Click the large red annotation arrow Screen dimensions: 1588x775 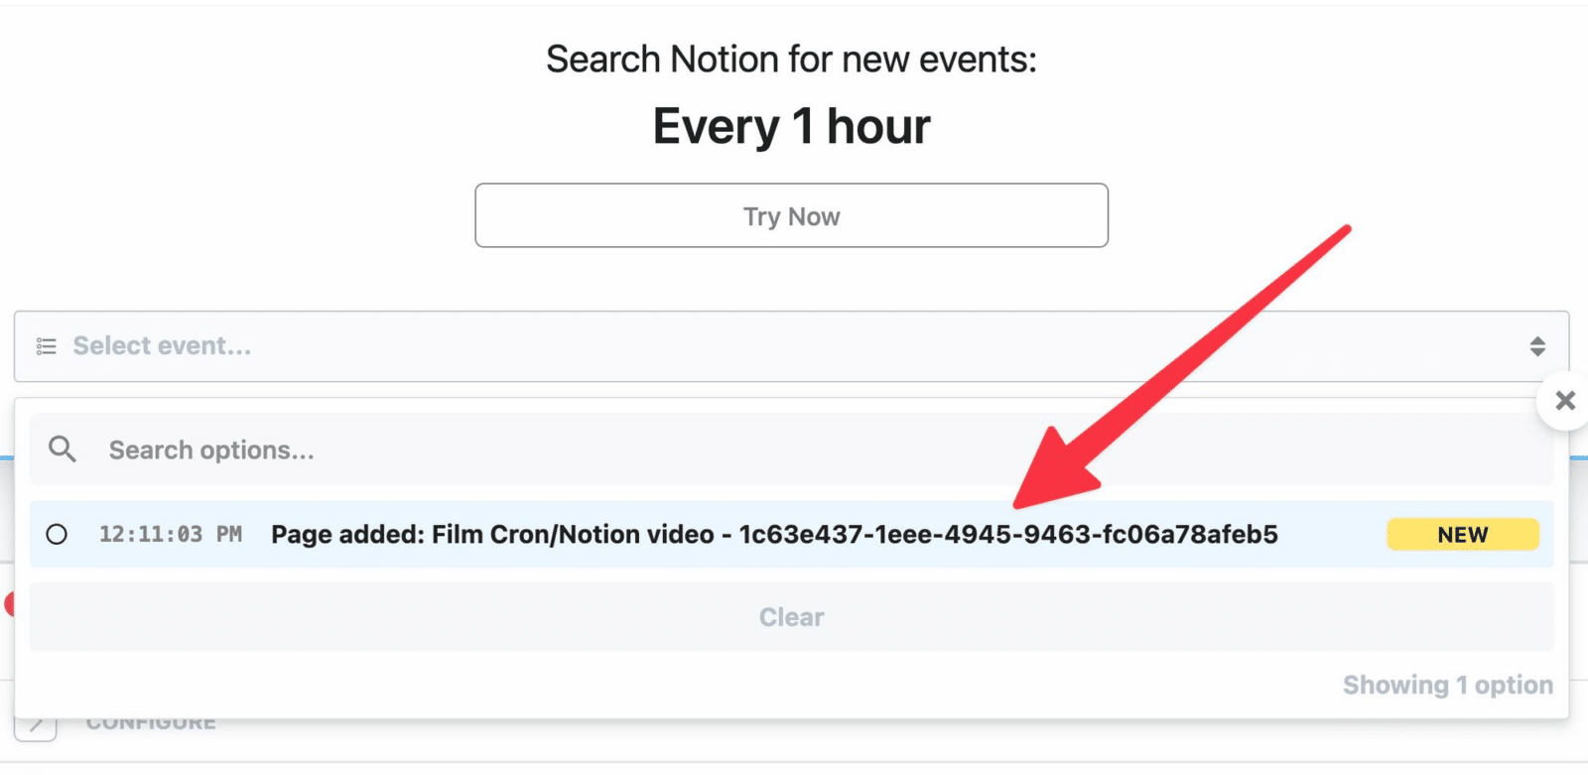point(1181,367)
